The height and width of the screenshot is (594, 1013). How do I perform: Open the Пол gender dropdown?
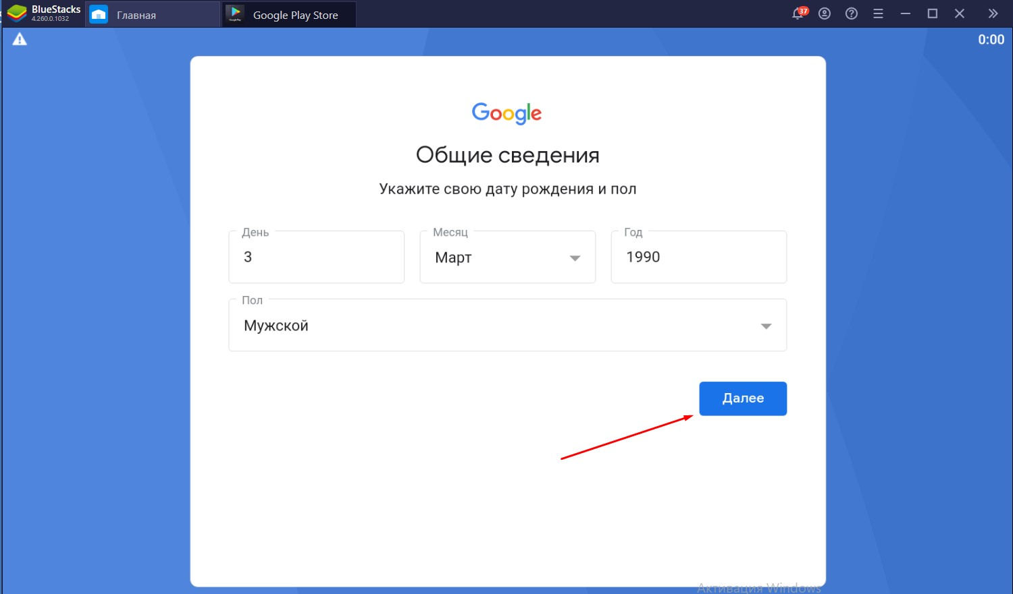(508, 325)
